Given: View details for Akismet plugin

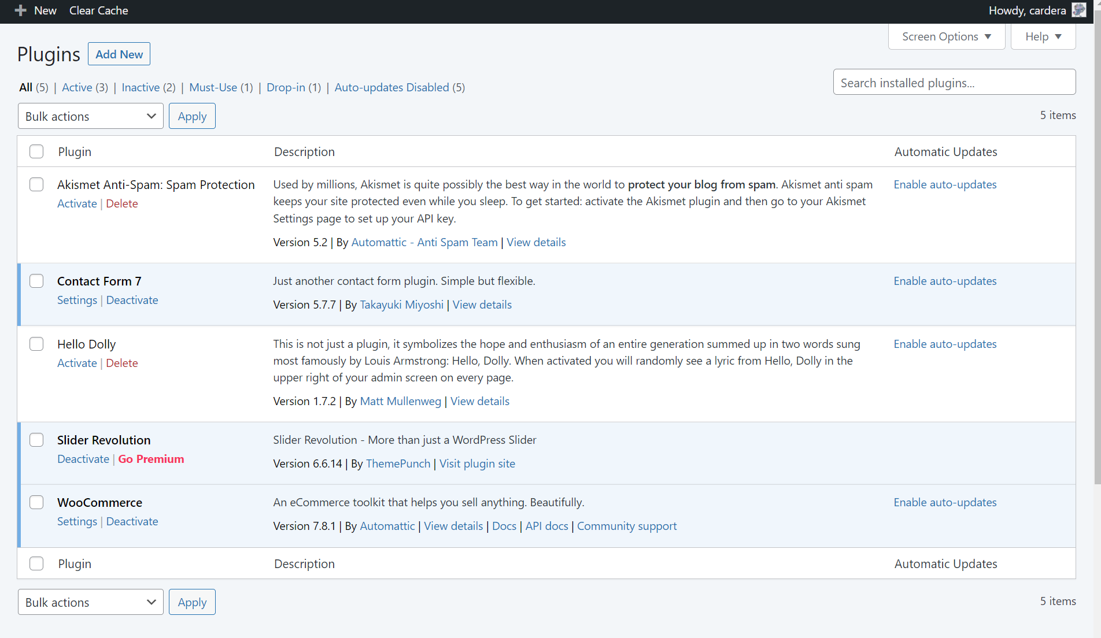Looking at the screenshot, I should coord(536,242).
